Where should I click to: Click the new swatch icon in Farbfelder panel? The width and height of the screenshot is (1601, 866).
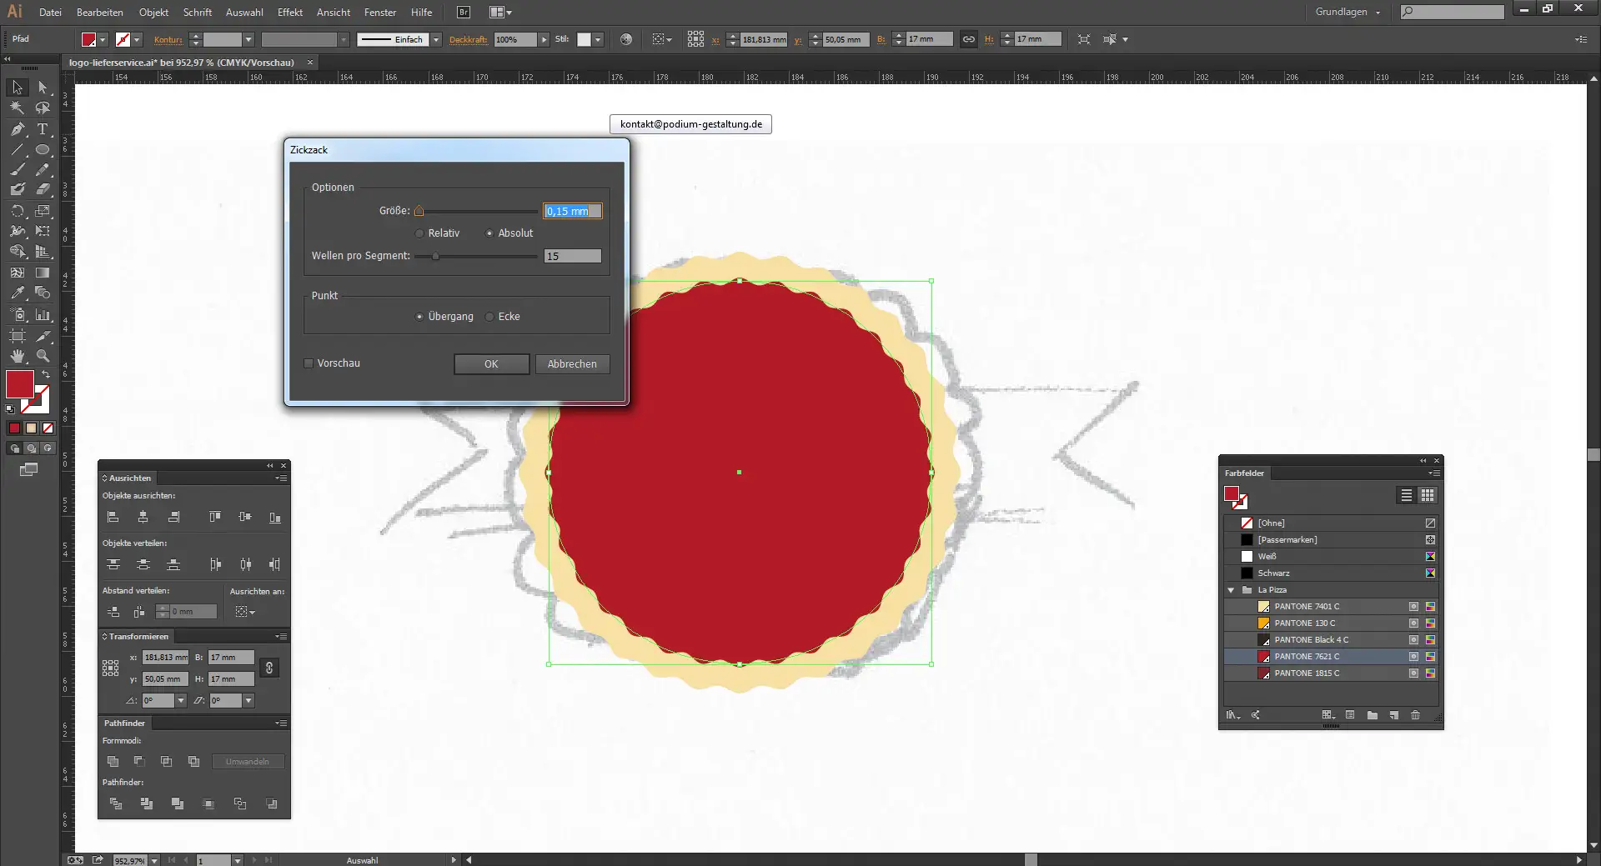pos(1394,715)
